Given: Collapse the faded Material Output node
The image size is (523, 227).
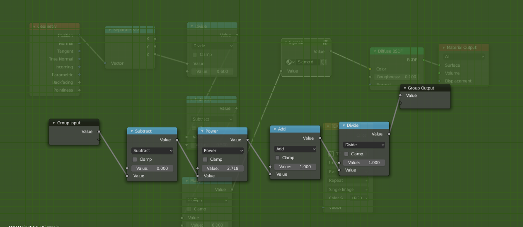Looking at the screenshot, I should (444, 48).
